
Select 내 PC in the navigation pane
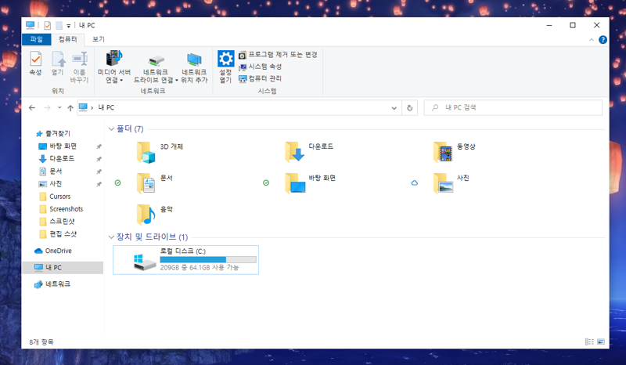[63, 267]
